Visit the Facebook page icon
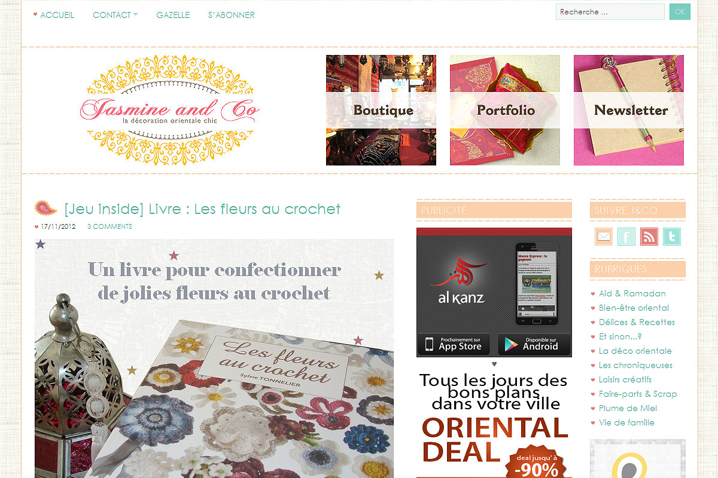This screenshot has height=478, width=718. [x=626, y=237]
